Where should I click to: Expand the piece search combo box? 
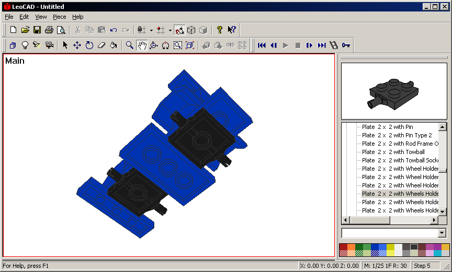pos(442,233)
